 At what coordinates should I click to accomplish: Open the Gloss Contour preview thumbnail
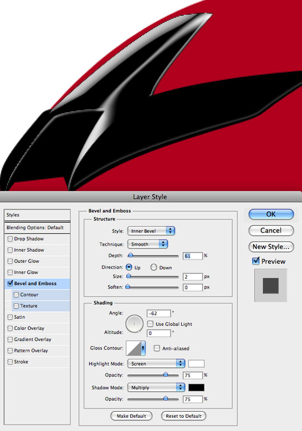pos(133,348)
